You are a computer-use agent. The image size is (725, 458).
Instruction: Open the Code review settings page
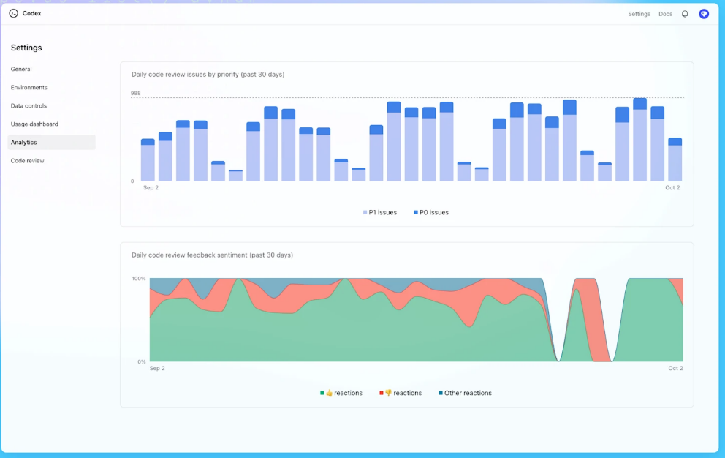pyautogui.click(x=28, y=160)
